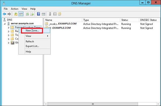
Task: Expand the Tru... (Trust Points) node
Action: [x=9, y=35]
